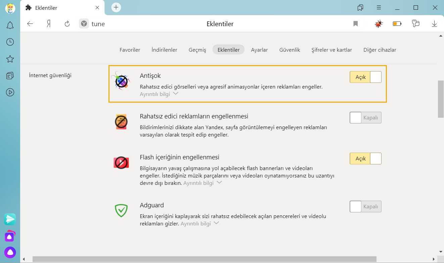Click the battery power saving icon
444x263 pixels.
click(x=397, y=24)
